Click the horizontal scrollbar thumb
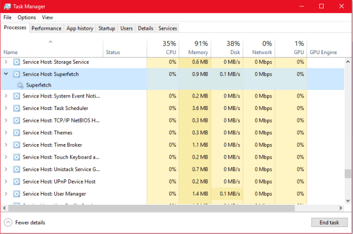The width and height of the screenshot is (353, 234). (x=152, y=208)
